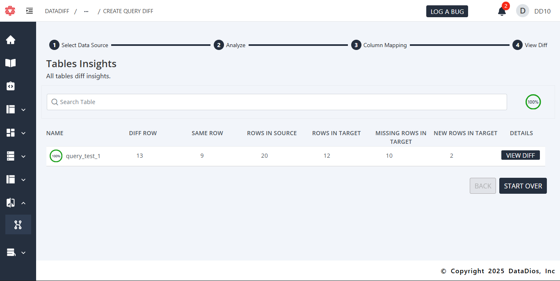Select step 2 Analyze in the progress bar
The width and height of the screenshot is (560, 281).
point(219,45)
